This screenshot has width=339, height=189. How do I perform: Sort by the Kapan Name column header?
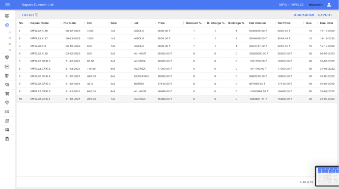pyautogui.click(x=39, y=23)
